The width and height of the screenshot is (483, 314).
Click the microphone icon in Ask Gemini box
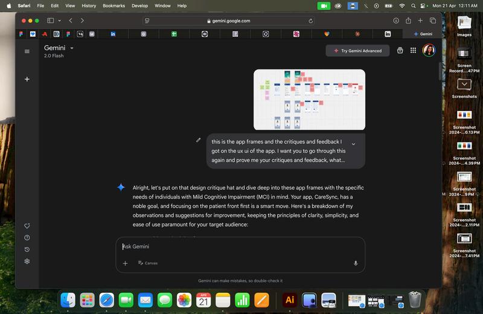tap(356, 263)
